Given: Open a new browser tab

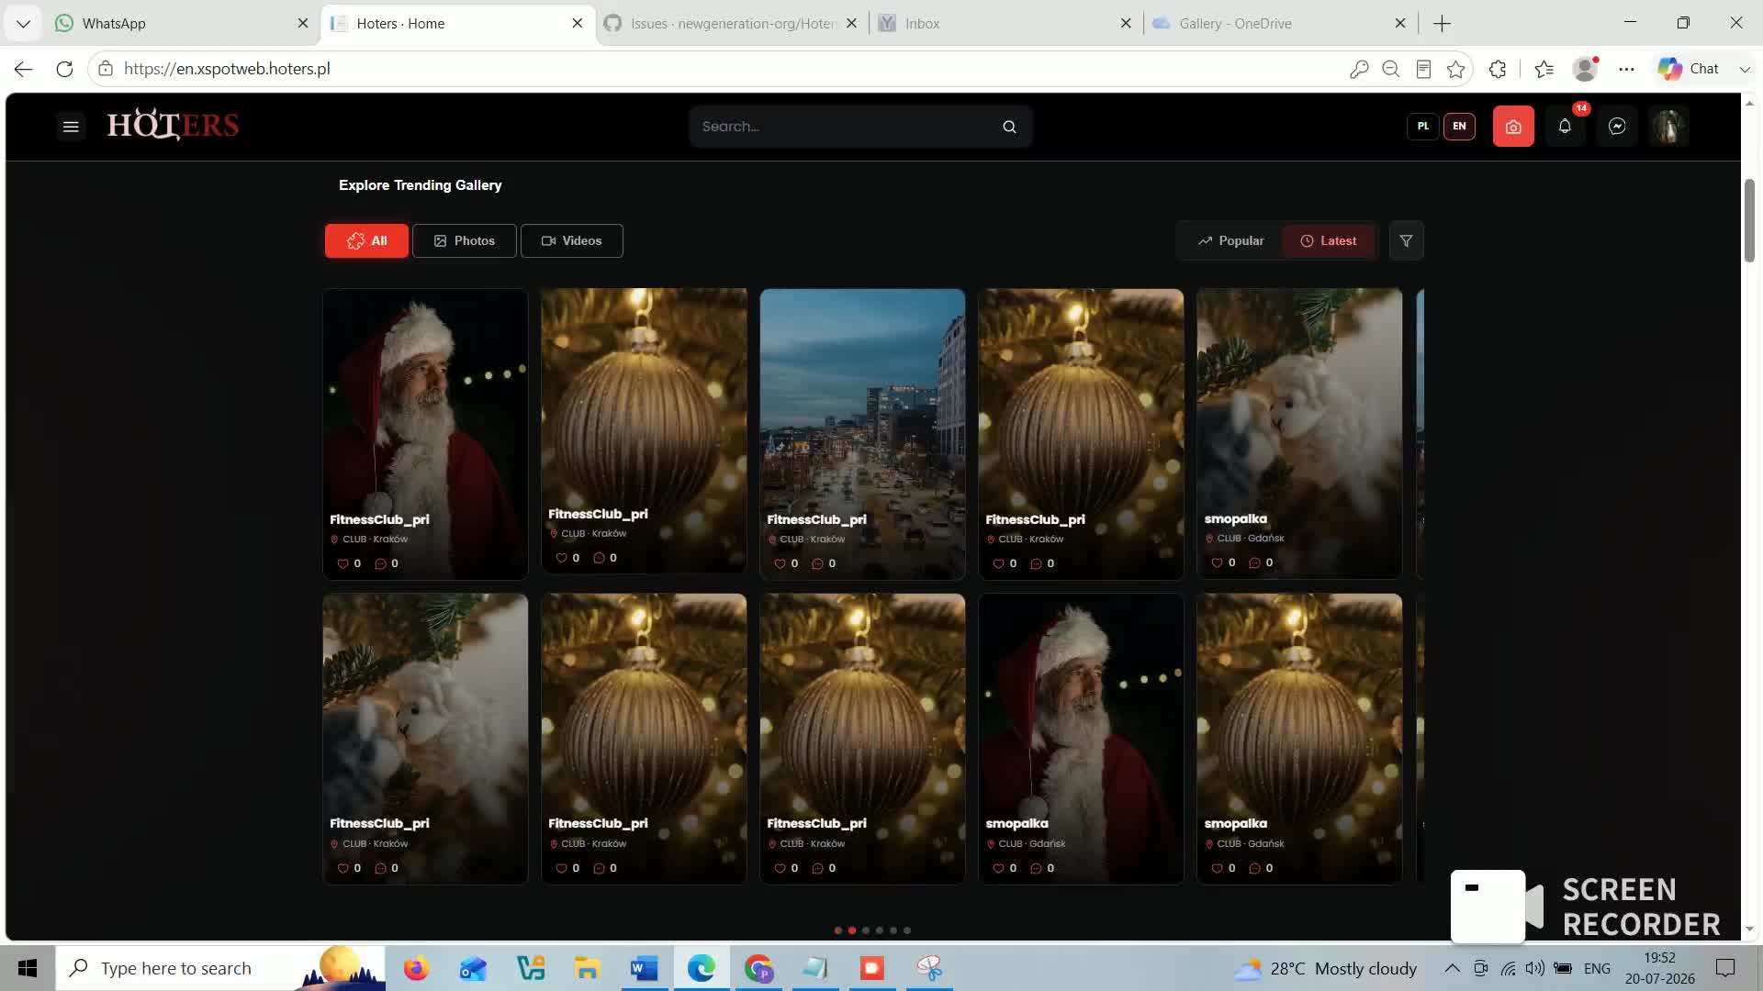Looking at the screenshot, I should (1442, 24).
